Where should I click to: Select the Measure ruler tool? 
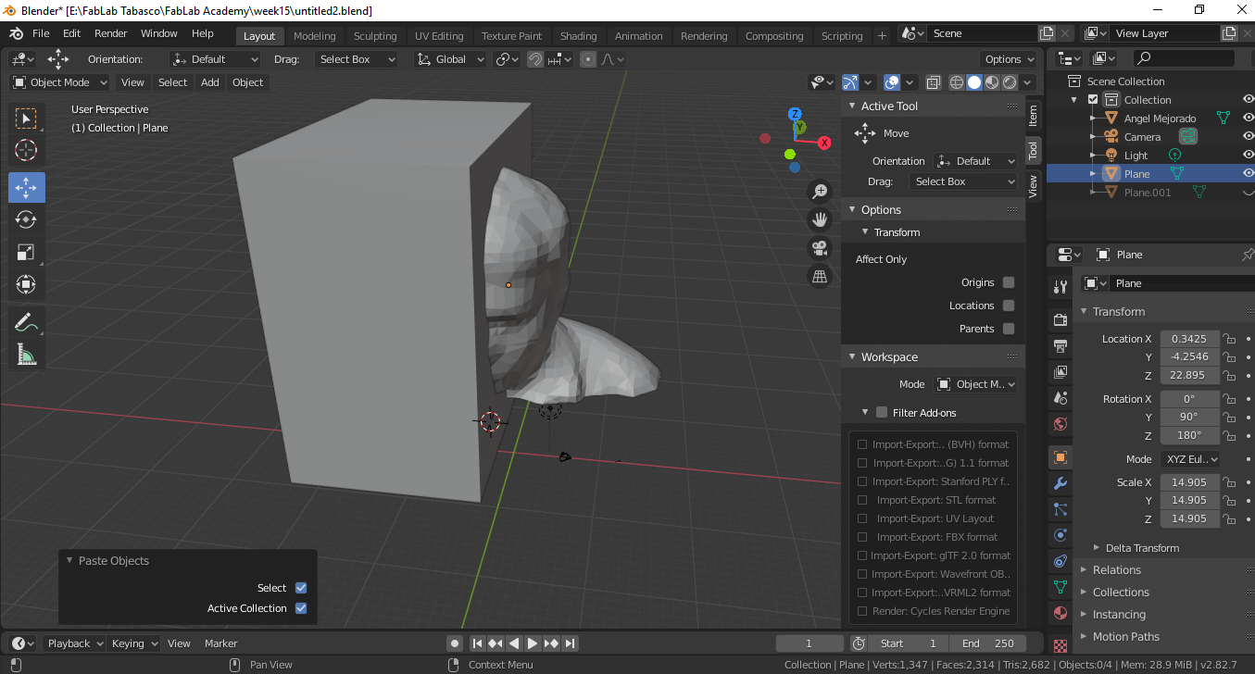[26, 355]
